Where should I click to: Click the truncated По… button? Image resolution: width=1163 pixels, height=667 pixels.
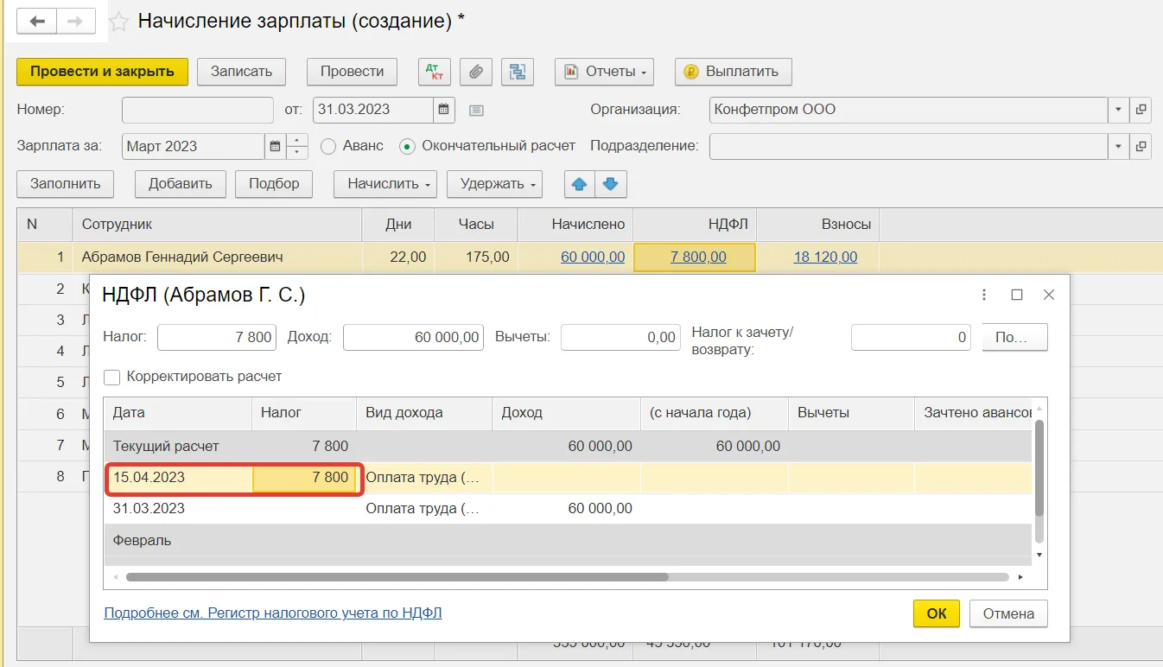[x=1015, y=338]
